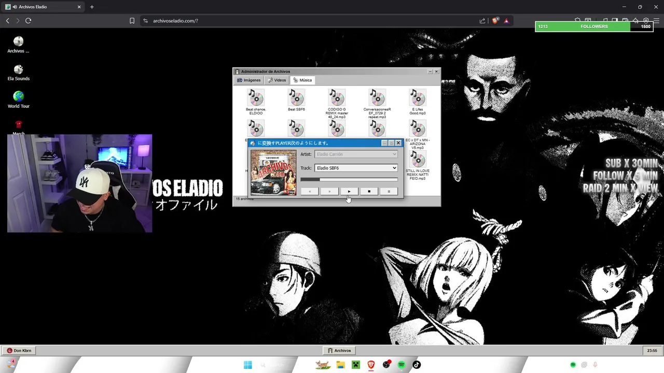Switch to the Videos tab
The image size is (664, 373).
[x=277, y=80]
